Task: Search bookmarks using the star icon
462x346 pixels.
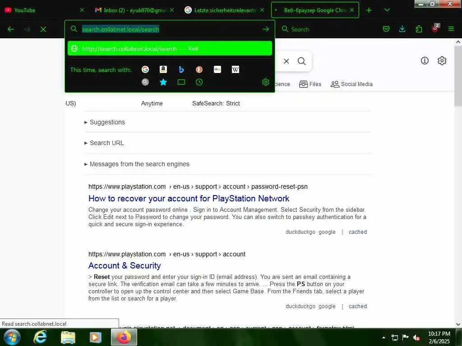Action: pyautogui.click(x=163, y=82)
